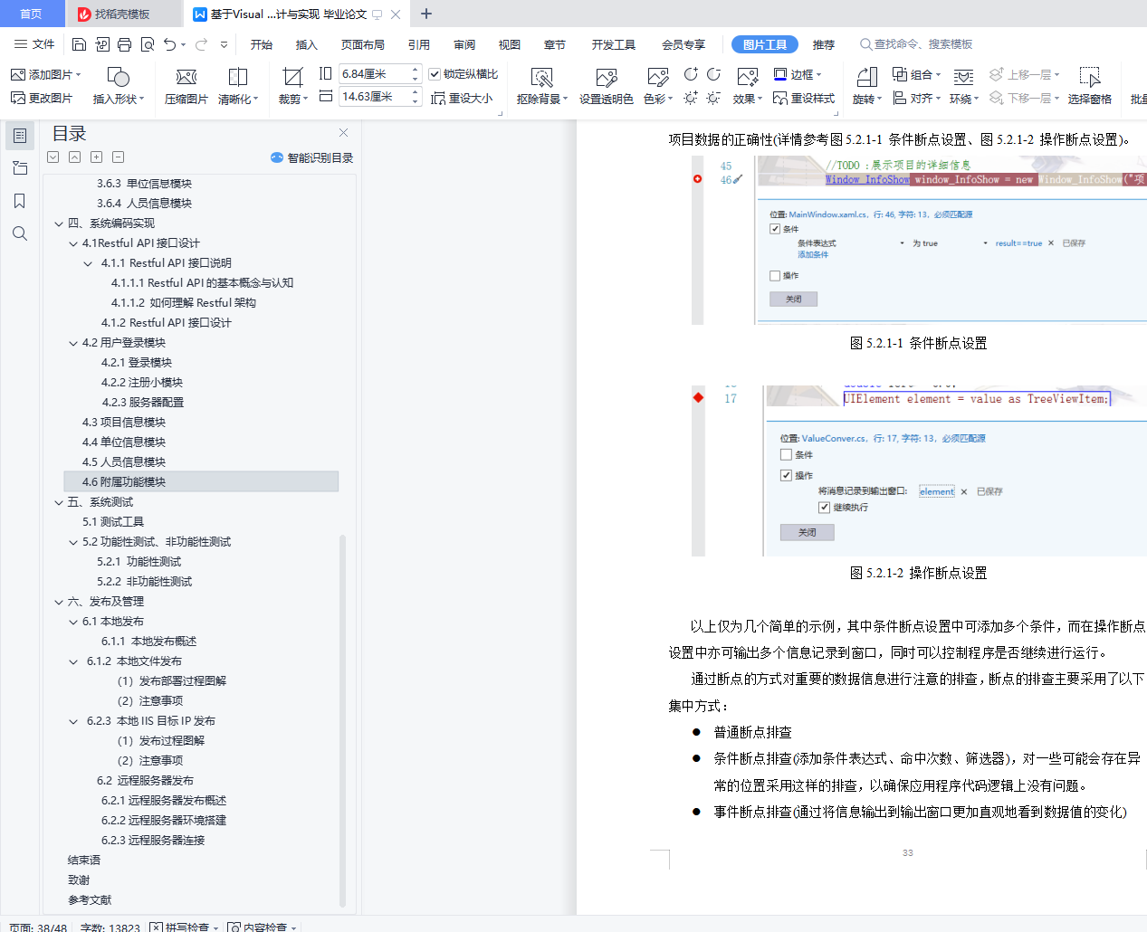Select figure 5.2.1-2 breakpoint screenshot

click(x=919, y=471)
